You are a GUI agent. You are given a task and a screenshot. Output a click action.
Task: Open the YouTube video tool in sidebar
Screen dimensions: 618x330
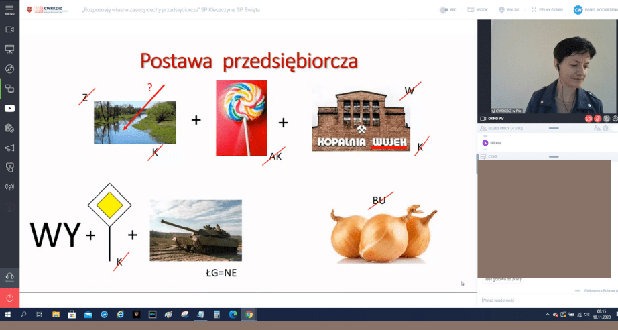pos(9,108)
